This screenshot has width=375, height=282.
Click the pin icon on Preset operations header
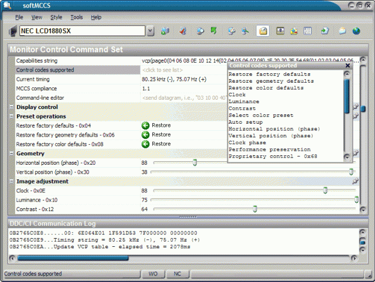coord(356,116)
